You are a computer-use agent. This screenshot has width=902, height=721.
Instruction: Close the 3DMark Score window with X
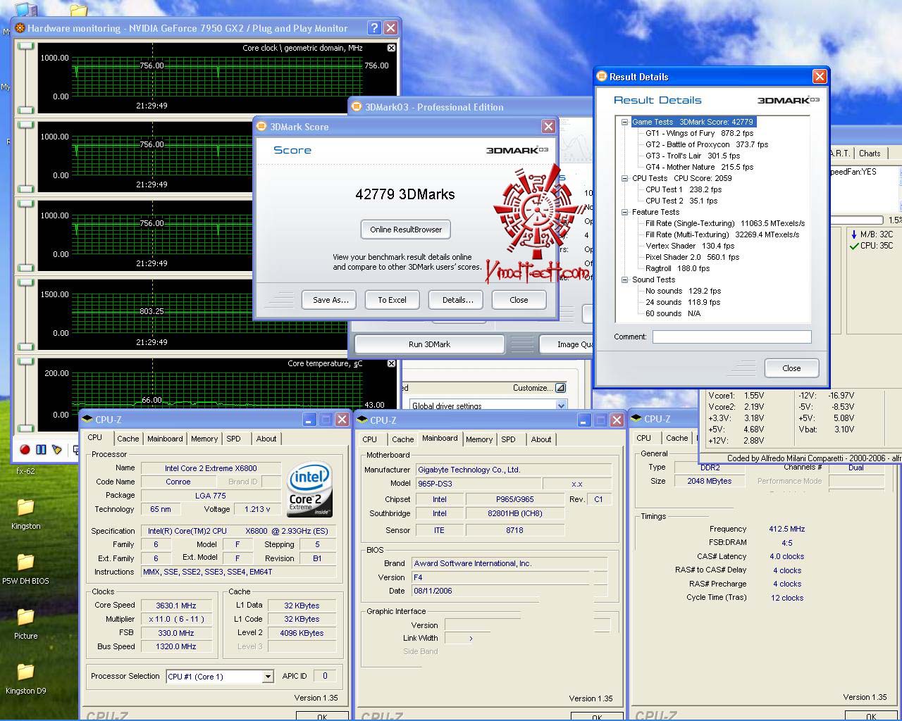tap(548, 127)
